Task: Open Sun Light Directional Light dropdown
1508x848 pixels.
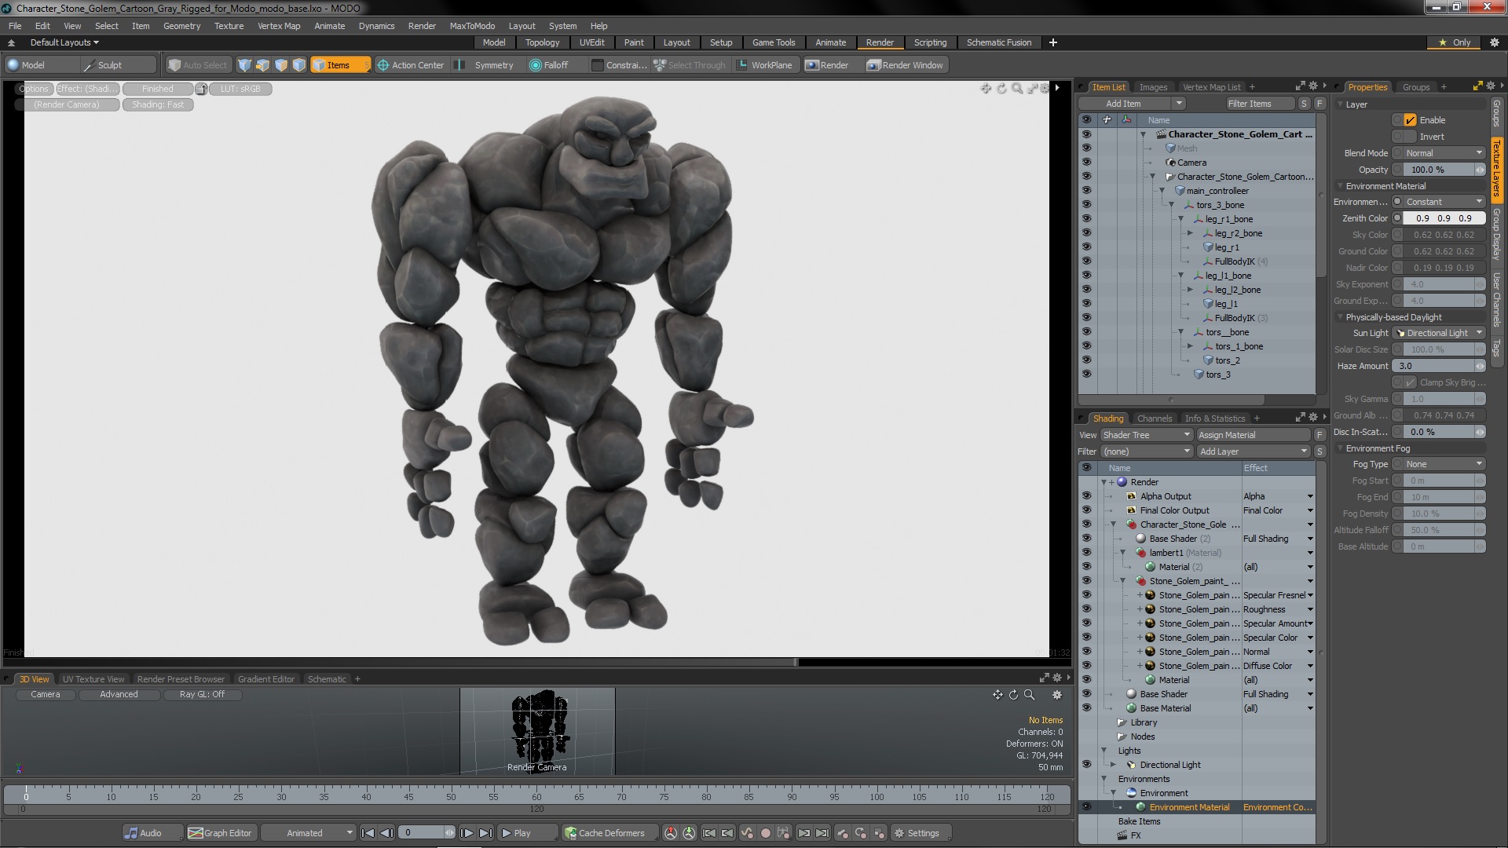Action: coord(1439,333)
